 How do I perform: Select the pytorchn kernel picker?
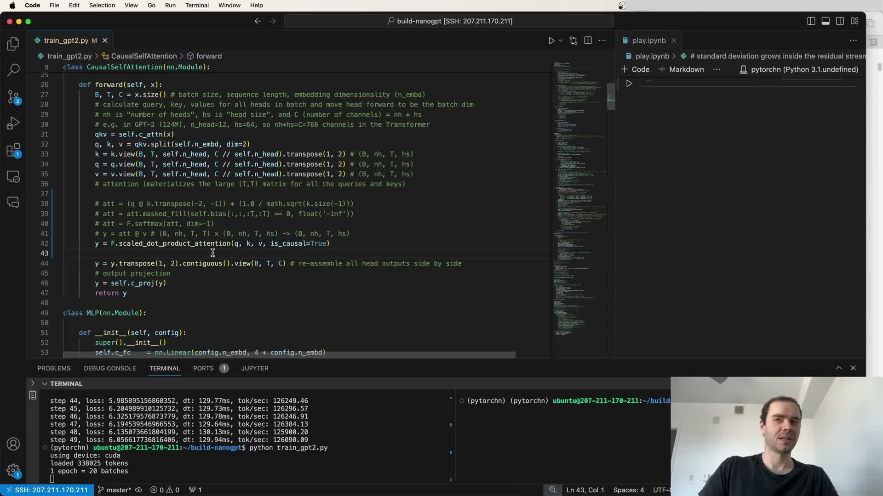[799, 69]
